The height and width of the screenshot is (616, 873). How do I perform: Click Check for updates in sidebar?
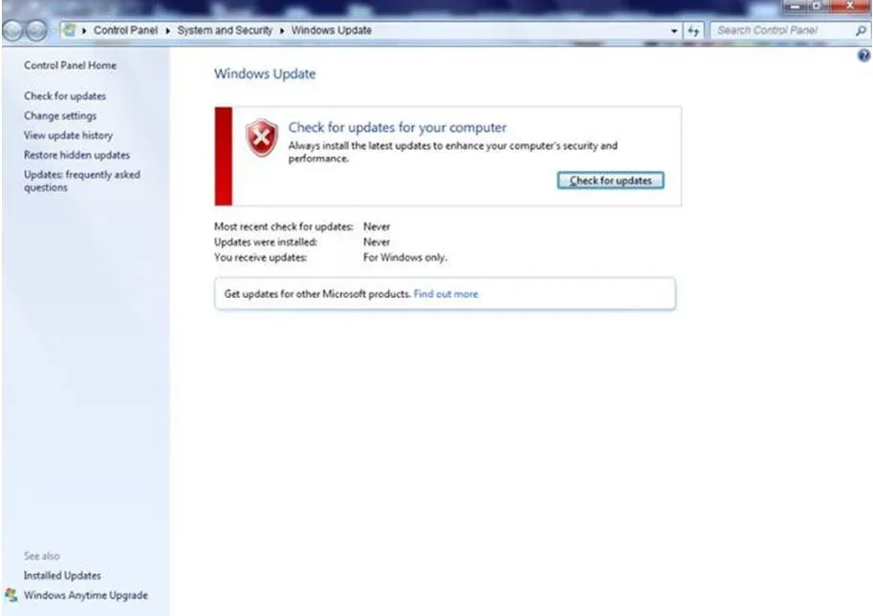tap(65, 96)
